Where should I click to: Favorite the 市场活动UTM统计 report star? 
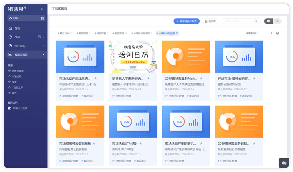pyautogui.click(x=141, y=143)
